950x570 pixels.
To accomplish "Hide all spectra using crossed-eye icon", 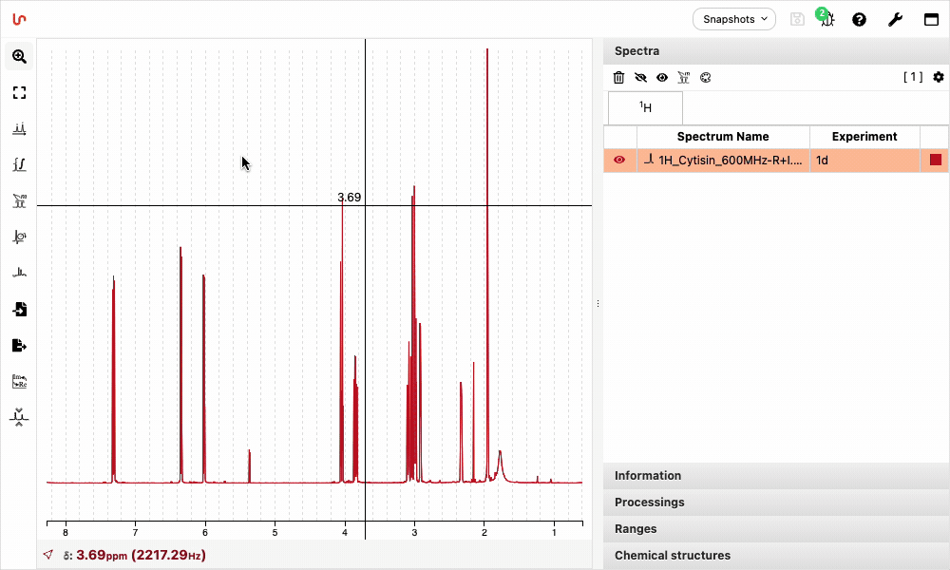I will 640,78.
